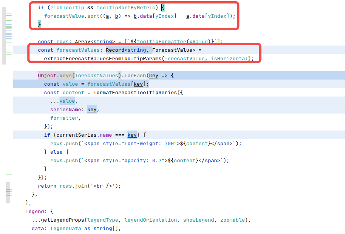Click the content variable in 'const content'
Viewport: 345px width, 234px height.
click(x=73, y=93)
